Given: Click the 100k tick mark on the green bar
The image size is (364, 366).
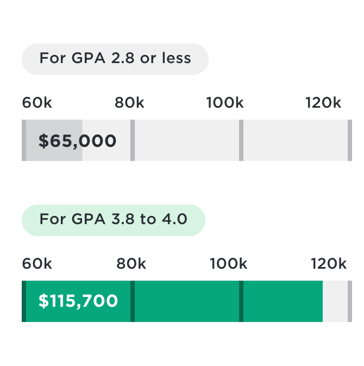Looking at the screenshot, I should click(x=241, y=301).
